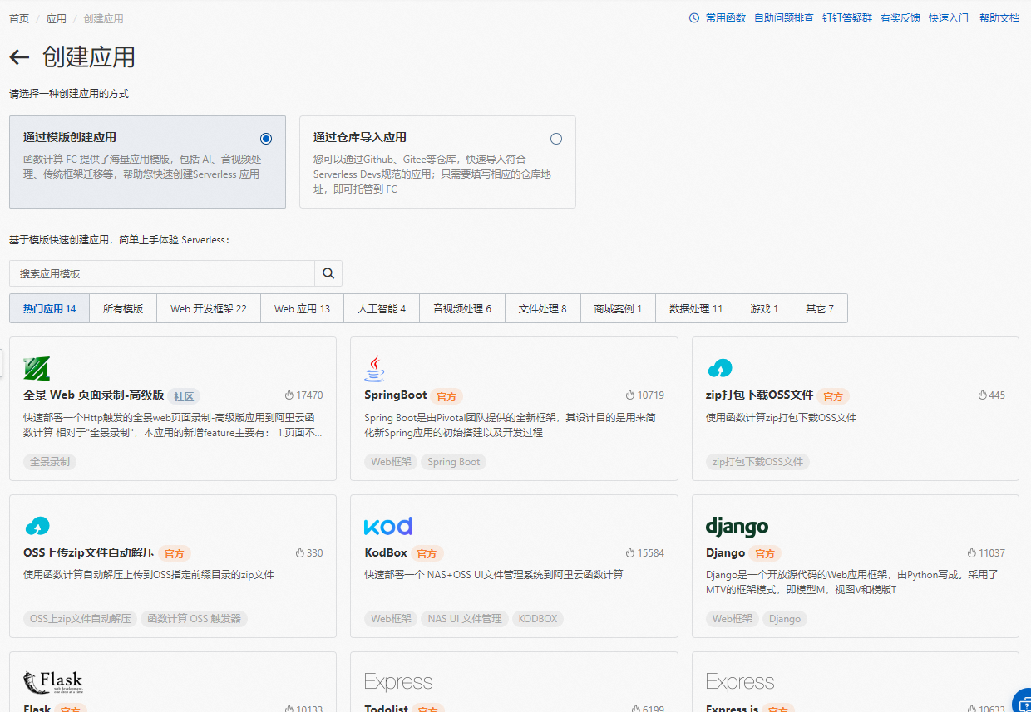The width and height of the screenshot is (1031, 712).
Task: Click flame popularity icon beside 17470
Action: pos(289,395)
